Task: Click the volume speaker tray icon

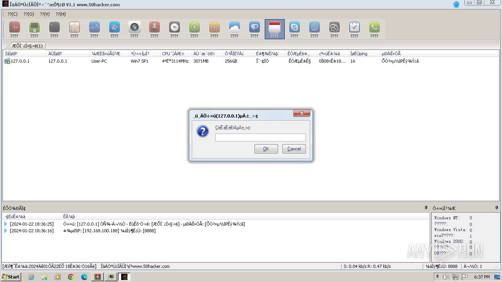Action: click(446, 277)
